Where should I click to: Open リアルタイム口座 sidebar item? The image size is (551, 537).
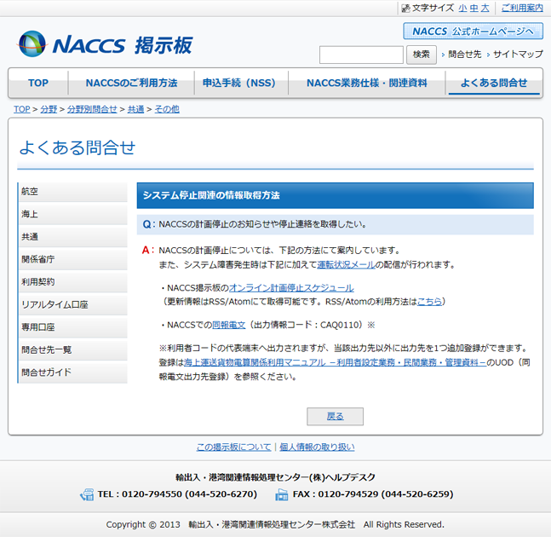tap(72, 304)
